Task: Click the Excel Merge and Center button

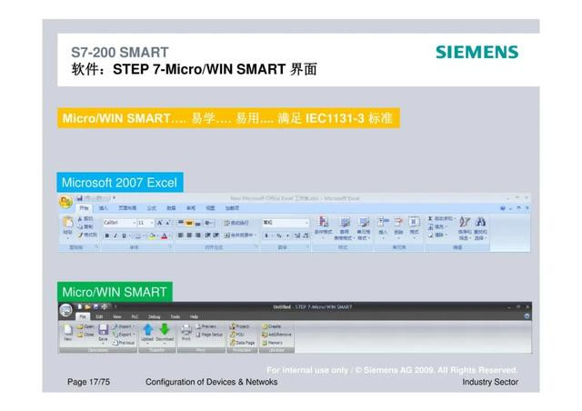Action: [x=239, y=236]
